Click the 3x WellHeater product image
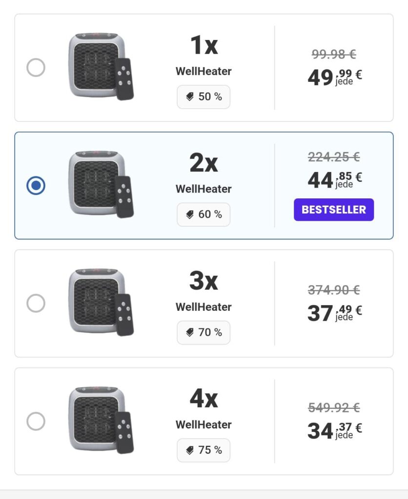408x499 pixels. pyautogui.click(x=100, y=302)
